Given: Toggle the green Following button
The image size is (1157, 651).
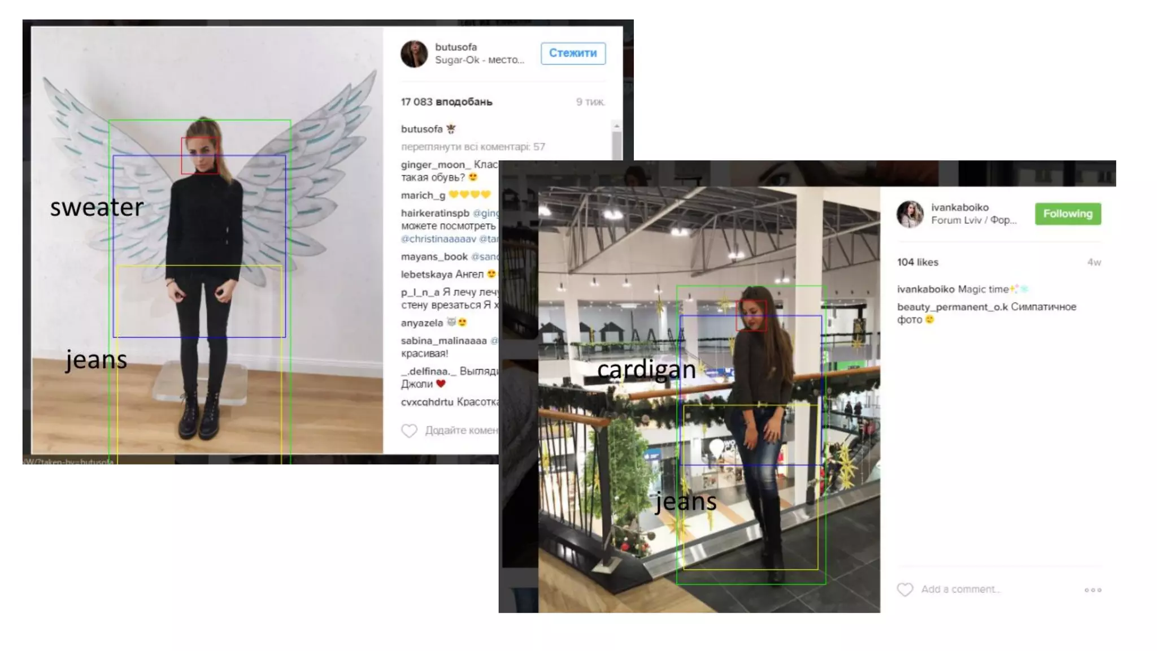Looking at the screenshot, I should pyautogui.click(x=1068, y=214).
